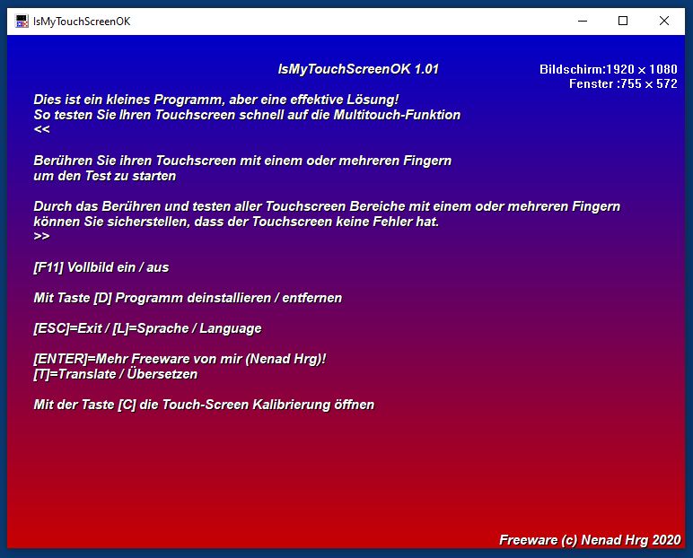The height and width of the screenshot is (558, 693).
Task: Click the 'Durch das Berühren und testen' line
Action: pos(327,206)
